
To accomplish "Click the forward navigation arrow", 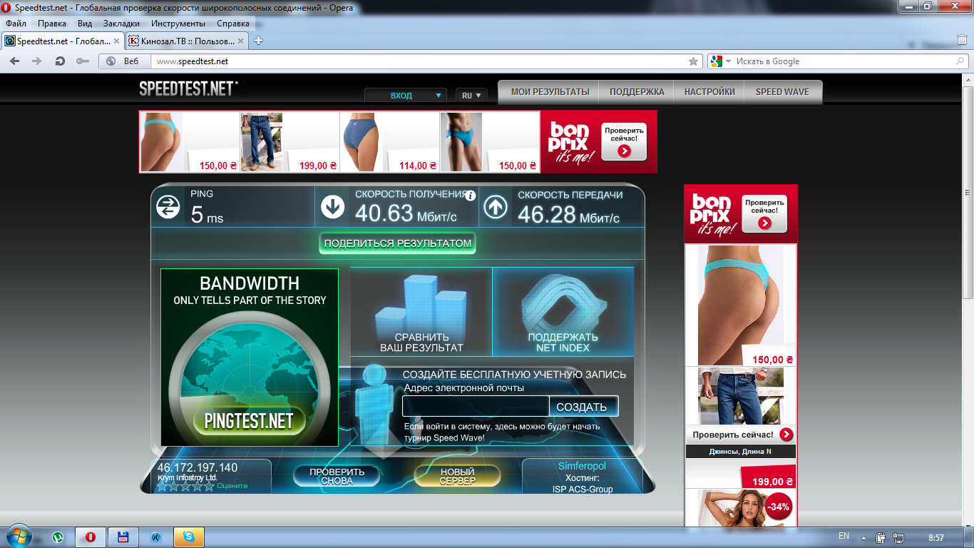I will [37, 61].
